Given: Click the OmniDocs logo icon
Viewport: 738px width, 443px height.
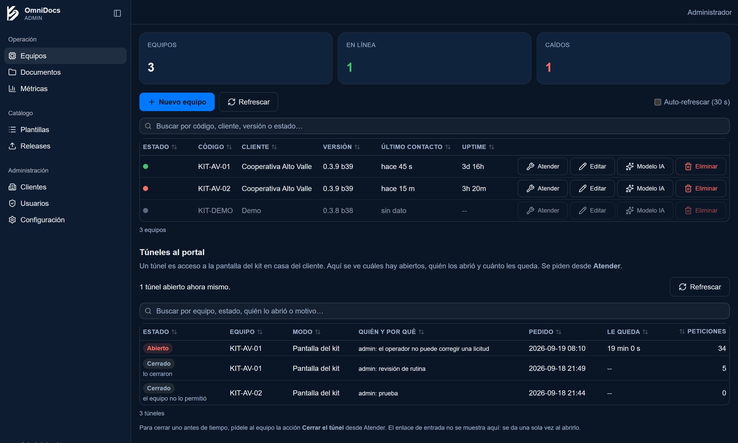Looking at the screenshot, I should 13,13.
